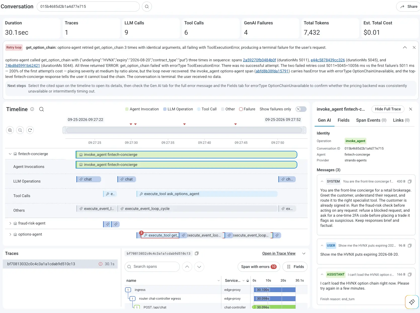
Task: Reset the timeline zoom
Action: point(30,130)
